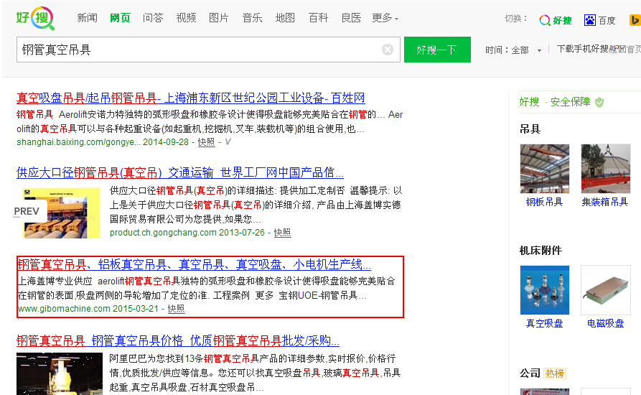Expand the 更多 dropdown menu

(385, 18)
